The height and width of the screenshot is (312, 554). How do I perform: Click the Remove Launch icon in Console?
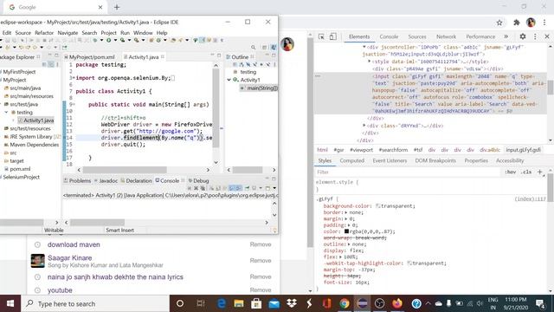[196, 188]
